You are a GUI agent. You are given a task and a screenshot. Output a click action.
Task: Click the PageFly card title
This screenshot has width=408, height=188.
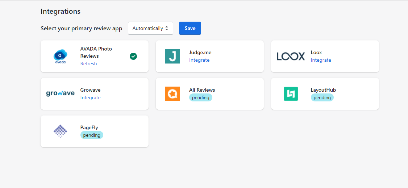[x=89, y=128]
